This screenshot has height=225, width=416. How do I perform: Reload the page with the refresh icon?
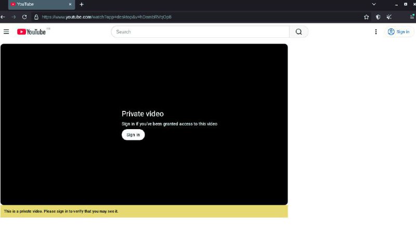coord(24,17)
